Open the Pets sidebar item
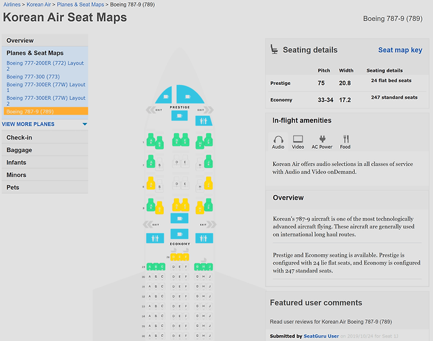This screenshot has height=341, width=433. tap(45, 187)
